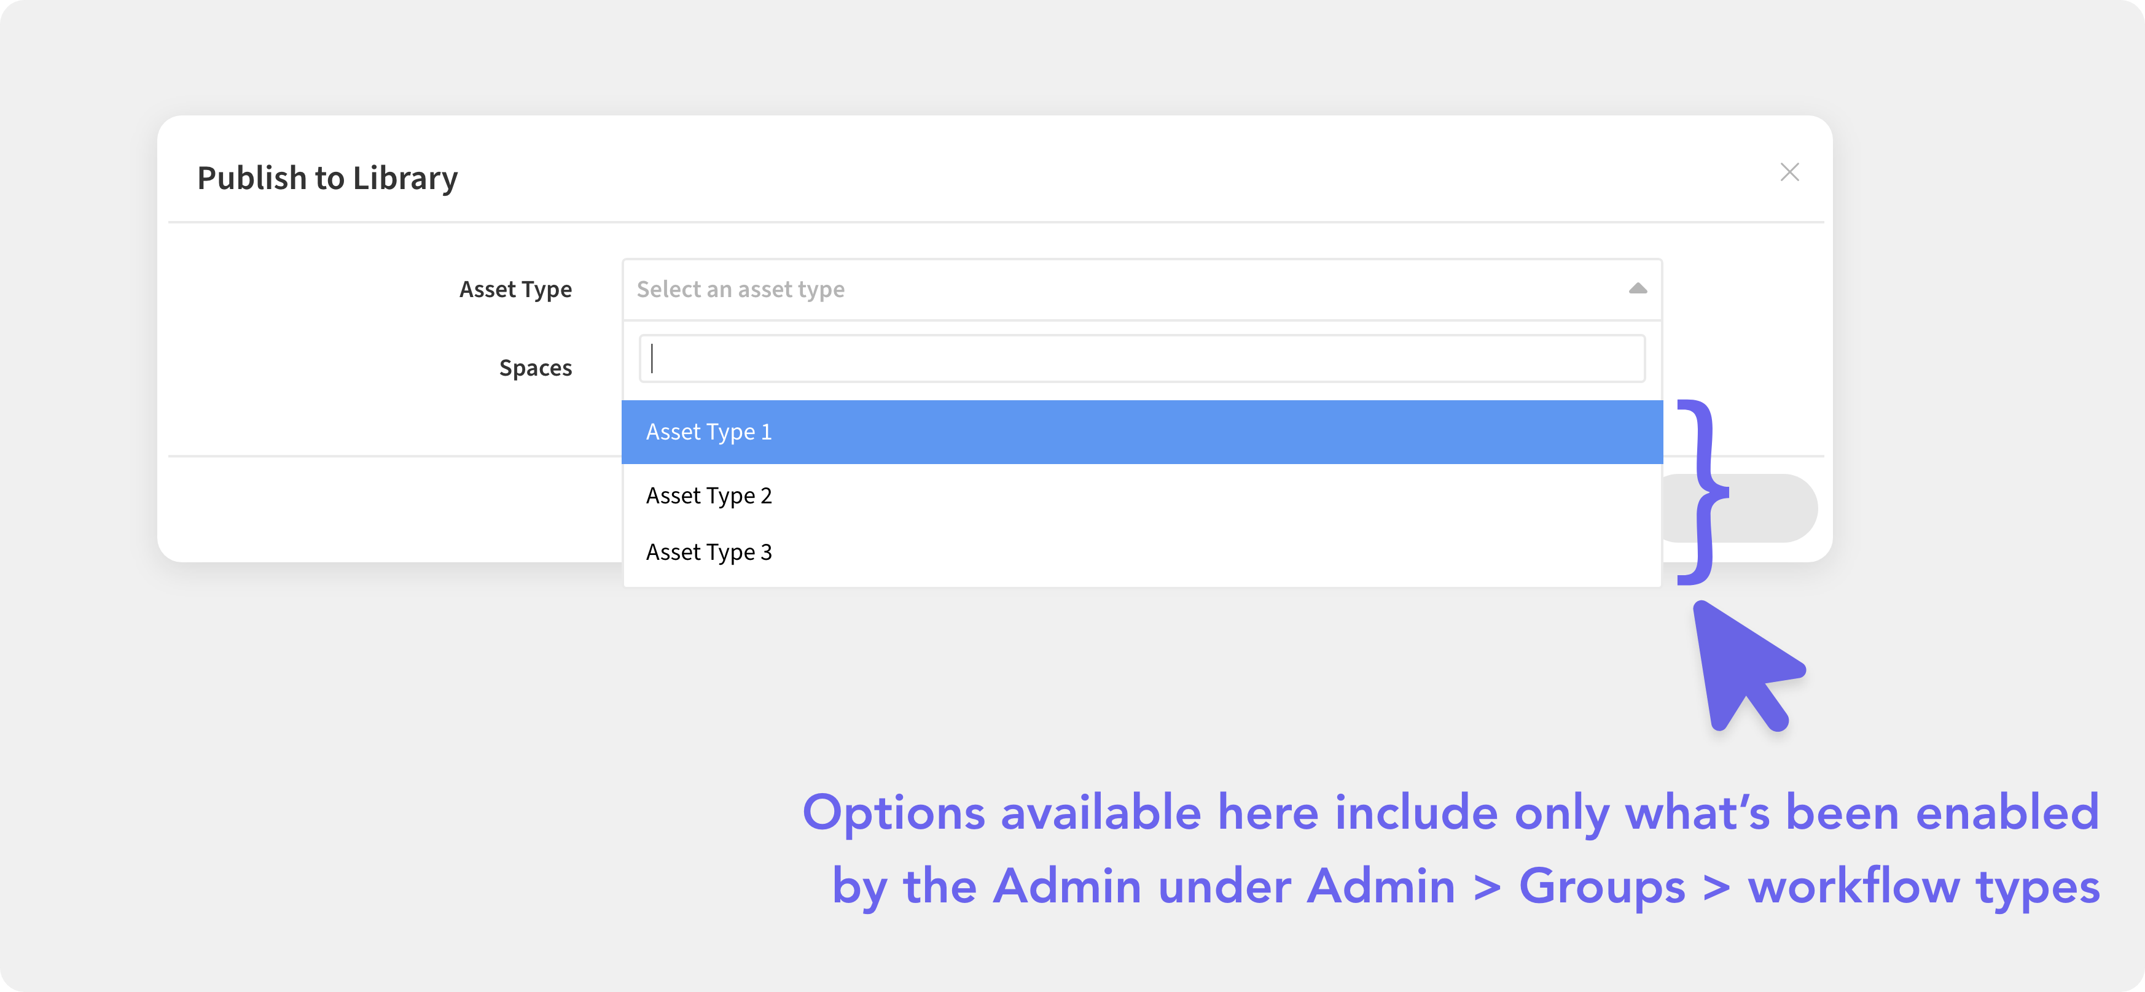The width and height of the screenshot is (2145, 992).
Task: Click the 'Asset Type' field label
Action: [515, 289]
